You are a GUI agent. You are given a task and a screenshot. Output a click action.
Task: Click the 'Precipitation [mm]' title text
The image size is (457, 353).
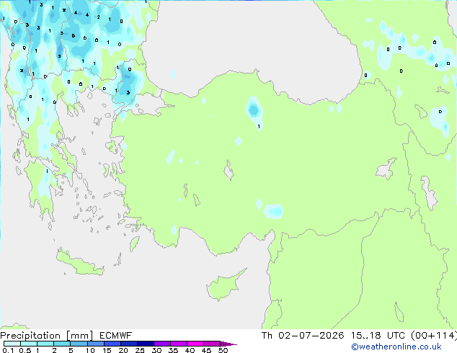click(47, 336)
